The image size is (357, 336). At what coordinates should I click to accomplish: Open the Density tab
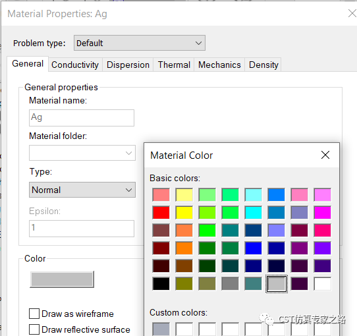tap(263, 65)
